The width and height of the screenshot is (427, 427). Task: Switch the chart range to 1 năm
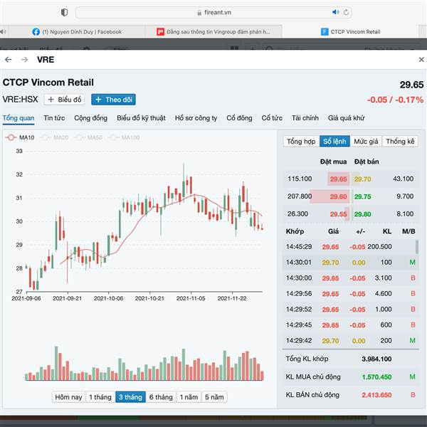(x=189, y=397)
